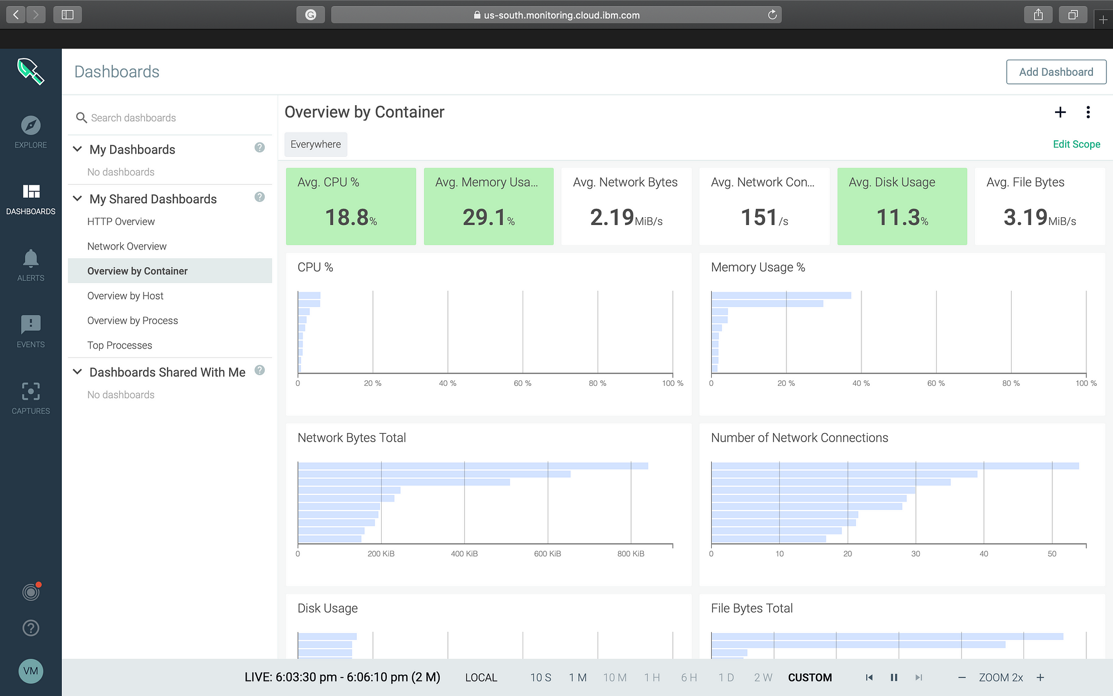
Task: Toggle the browser sidebar button
Action: (x=67, y=14)
